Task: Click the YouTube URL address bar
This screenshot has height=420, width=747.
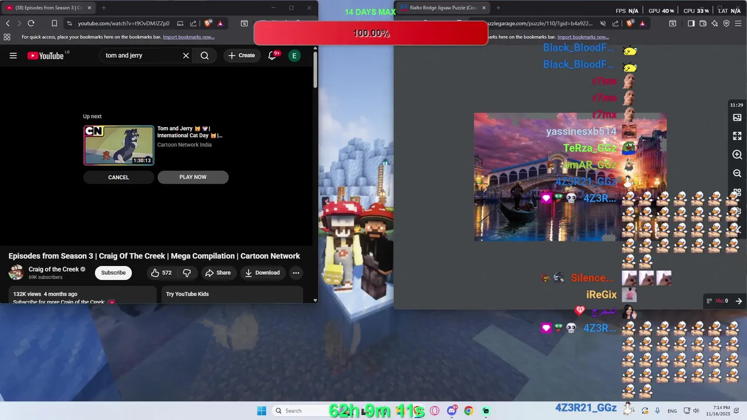Action: [x=124, y=23]
